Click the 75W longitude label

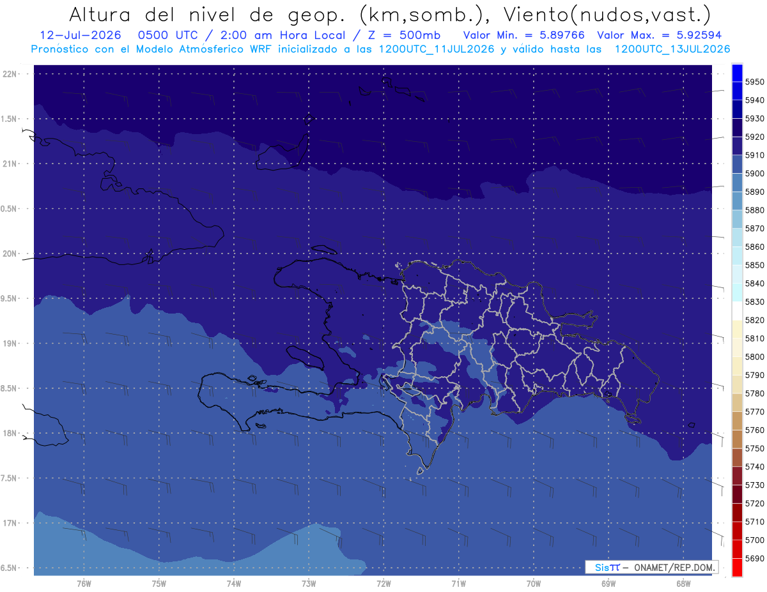tap(159, 583)
